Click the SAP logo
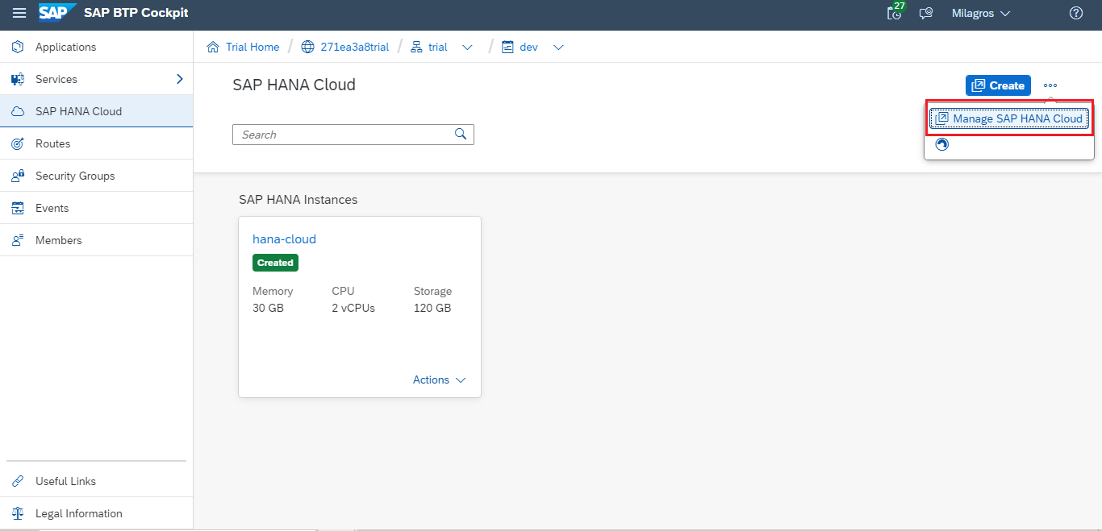This screenshot has width=1102, height=531. (58, 13)
